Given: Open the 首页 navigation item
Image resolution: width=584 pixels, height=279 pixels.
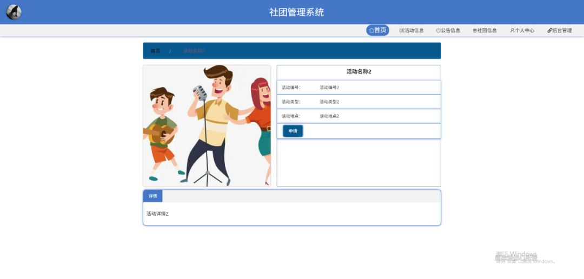Looking at the screenshot, I should click(377, 30).
